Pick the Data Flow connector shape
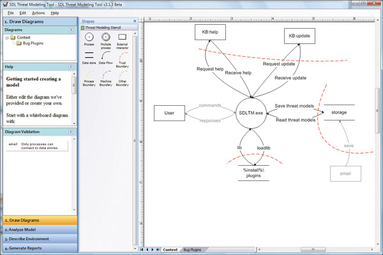This screenshot has height=255, width=383. click(x=106, y=58)
